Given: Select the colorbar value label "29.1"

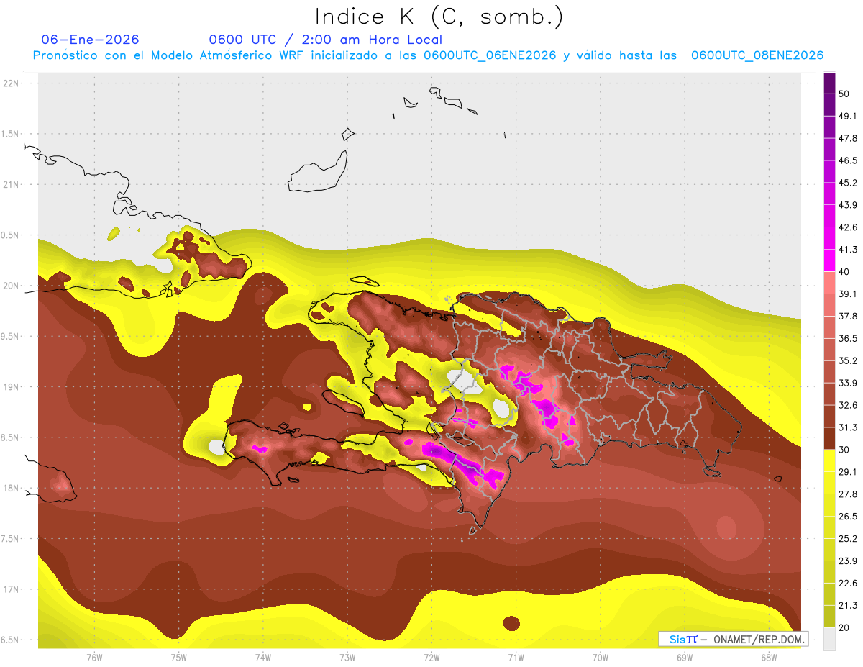Looking at the screenshot, I should tap(847, 472).
